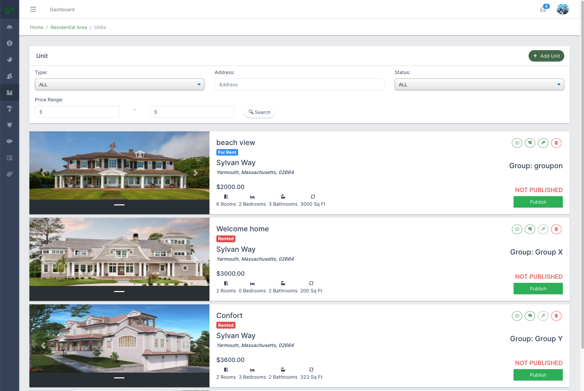Screen dimensions: 584x391
Task: Click key icon for Welcome home
Action: point(543,229)
